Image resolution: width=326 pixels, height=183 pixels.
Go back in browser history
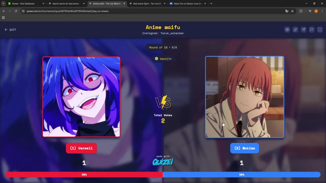(4, 11)
